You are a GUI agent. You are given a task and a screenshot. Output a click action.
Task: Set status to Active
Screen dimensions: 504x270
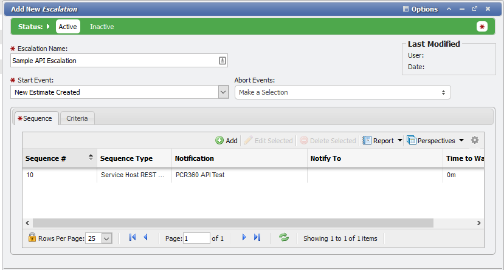pyautogui.click(x=67, y=27)
